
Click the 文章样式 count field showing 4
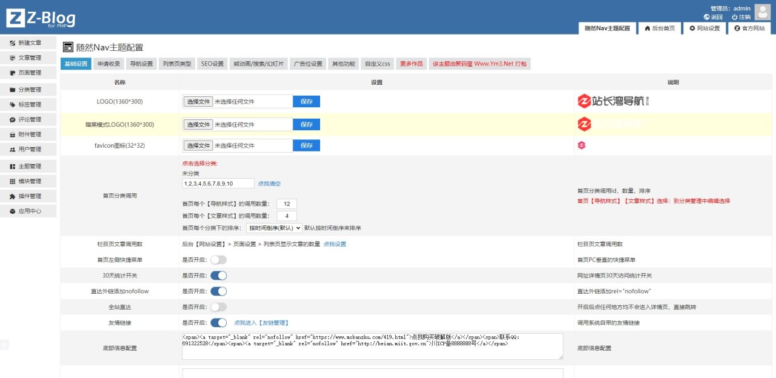coord(287,216)
